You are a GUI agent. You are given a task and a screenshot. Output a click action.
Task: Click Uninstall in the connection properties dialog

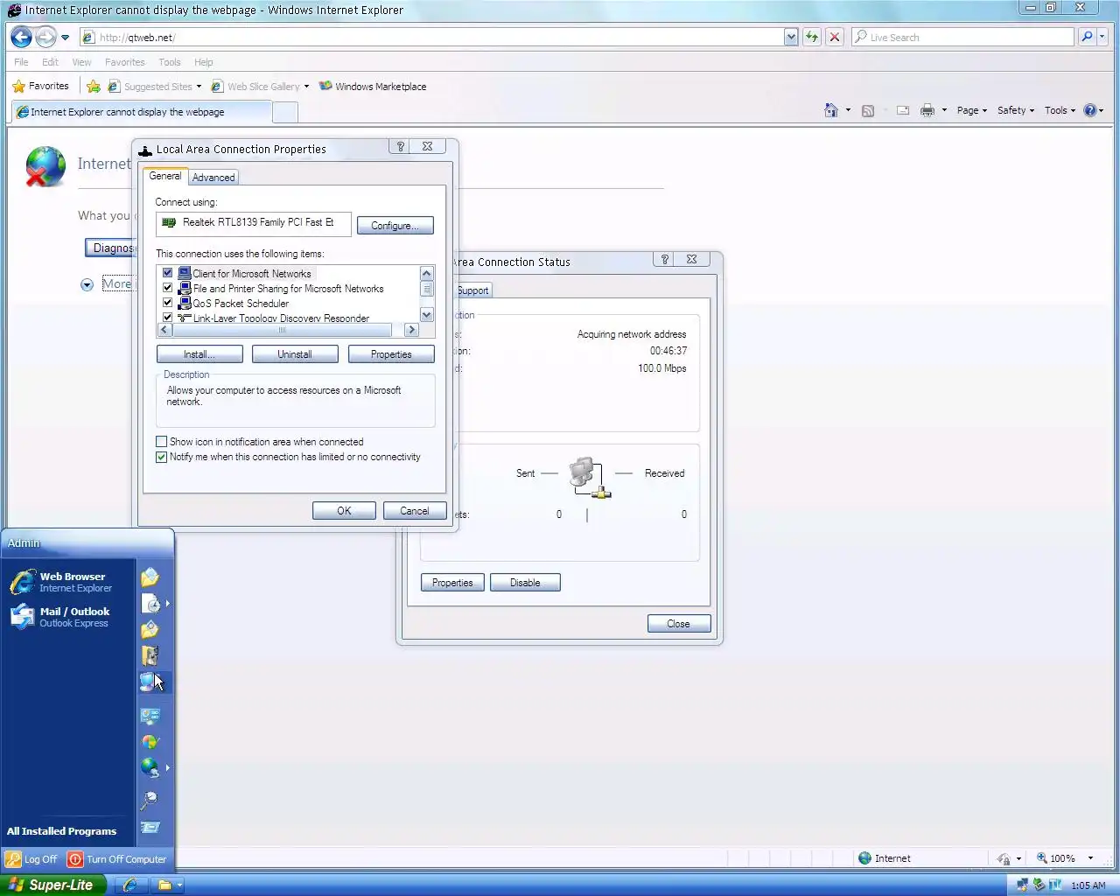295,354
